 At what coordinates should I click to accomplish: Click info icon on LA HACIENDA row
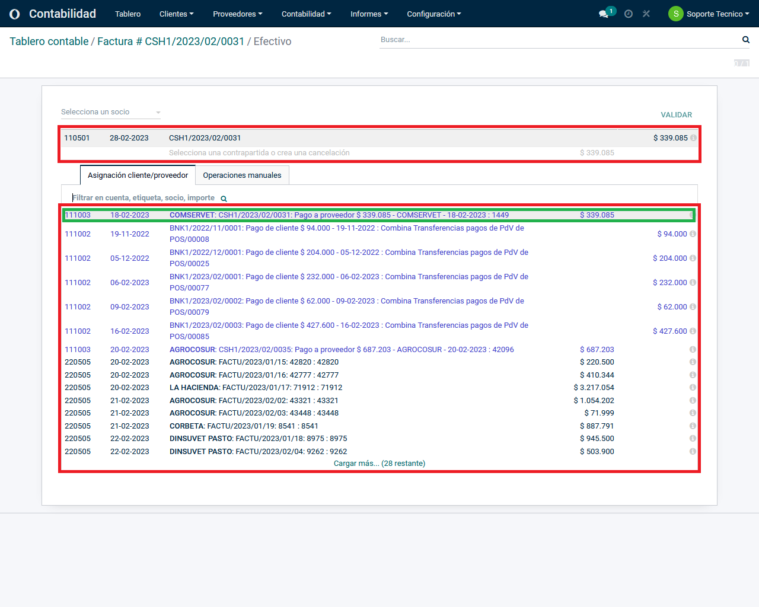point(693,388)
